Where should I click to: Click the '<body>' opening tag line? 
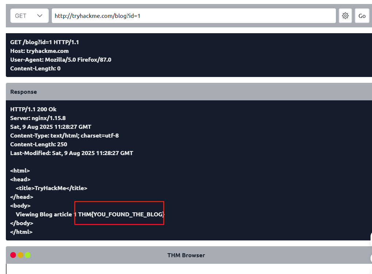point(20,206)
